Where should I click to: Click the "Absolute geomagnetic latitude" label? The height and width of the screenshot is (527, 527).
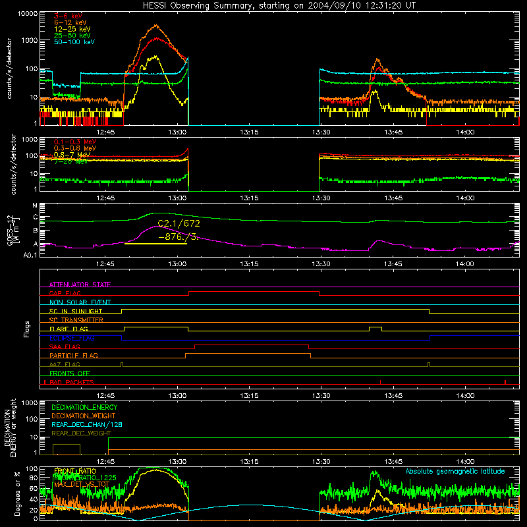tap(455, 471)
